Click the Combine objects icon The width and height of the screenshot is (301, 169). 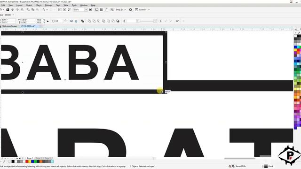tap(83, 21)
